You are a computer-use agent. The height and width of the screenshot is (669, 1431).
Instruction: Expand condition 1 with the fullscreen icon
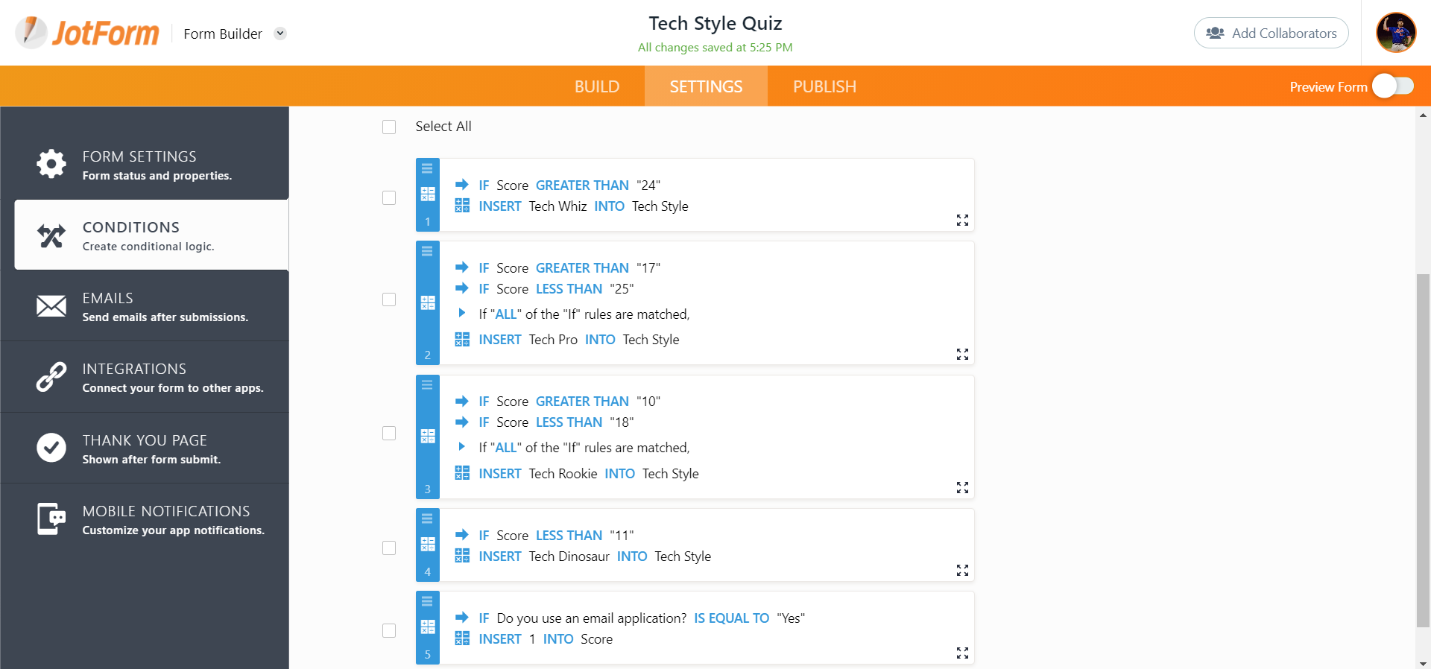(x=962, y=221)
